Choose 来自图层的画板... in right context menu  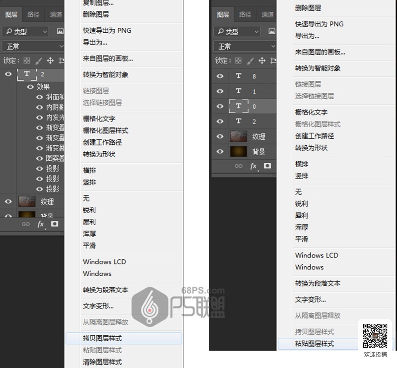click(320, 52)
